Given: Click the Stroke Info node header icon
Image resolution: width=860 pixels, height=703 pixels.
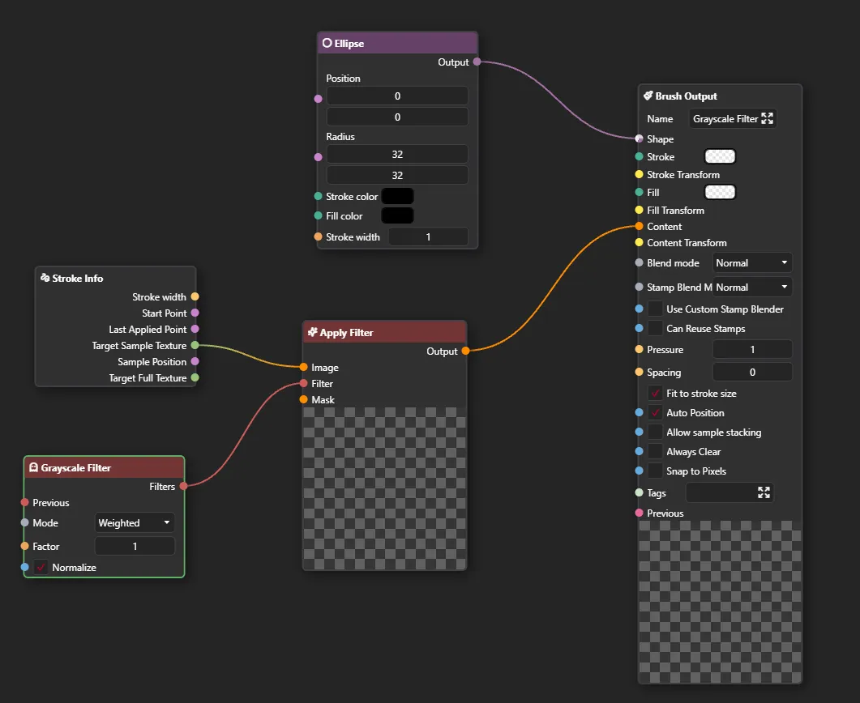Looking at the screenshot, I should [44, 278].
